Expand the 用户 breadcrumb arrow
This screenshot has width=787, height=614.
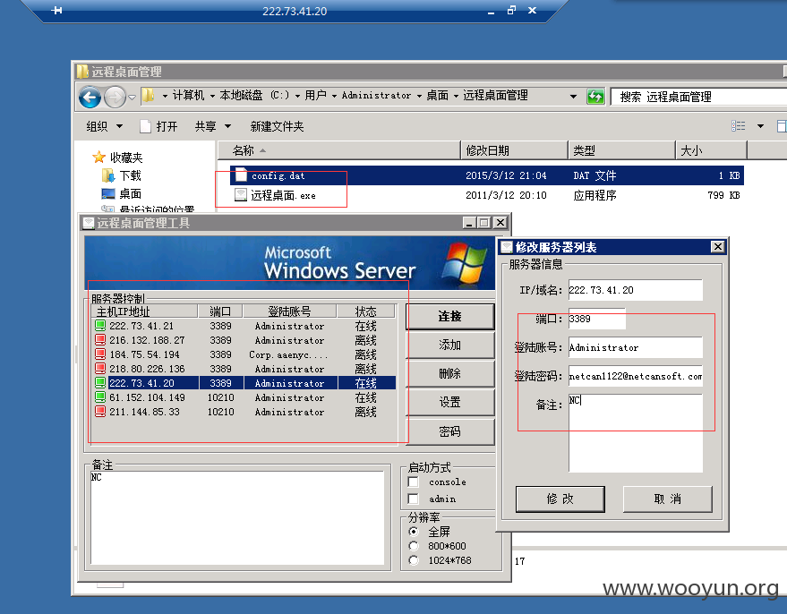pyautogui.click(x=334, y=96)
